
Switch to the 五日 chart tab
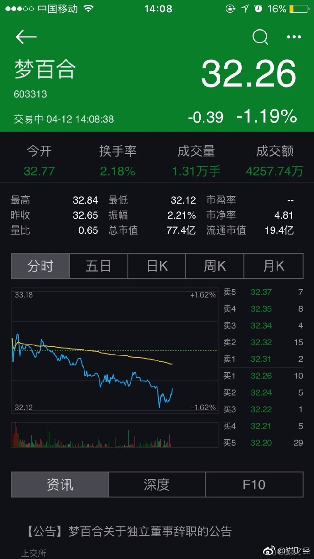tap(99, 266)
